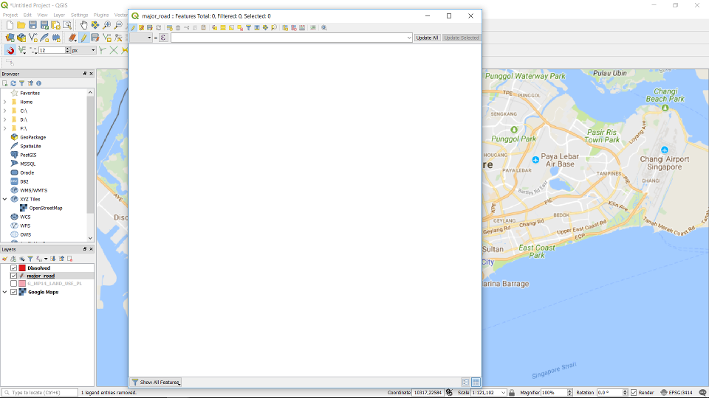Refresh the Browser panel

point(13,83)
